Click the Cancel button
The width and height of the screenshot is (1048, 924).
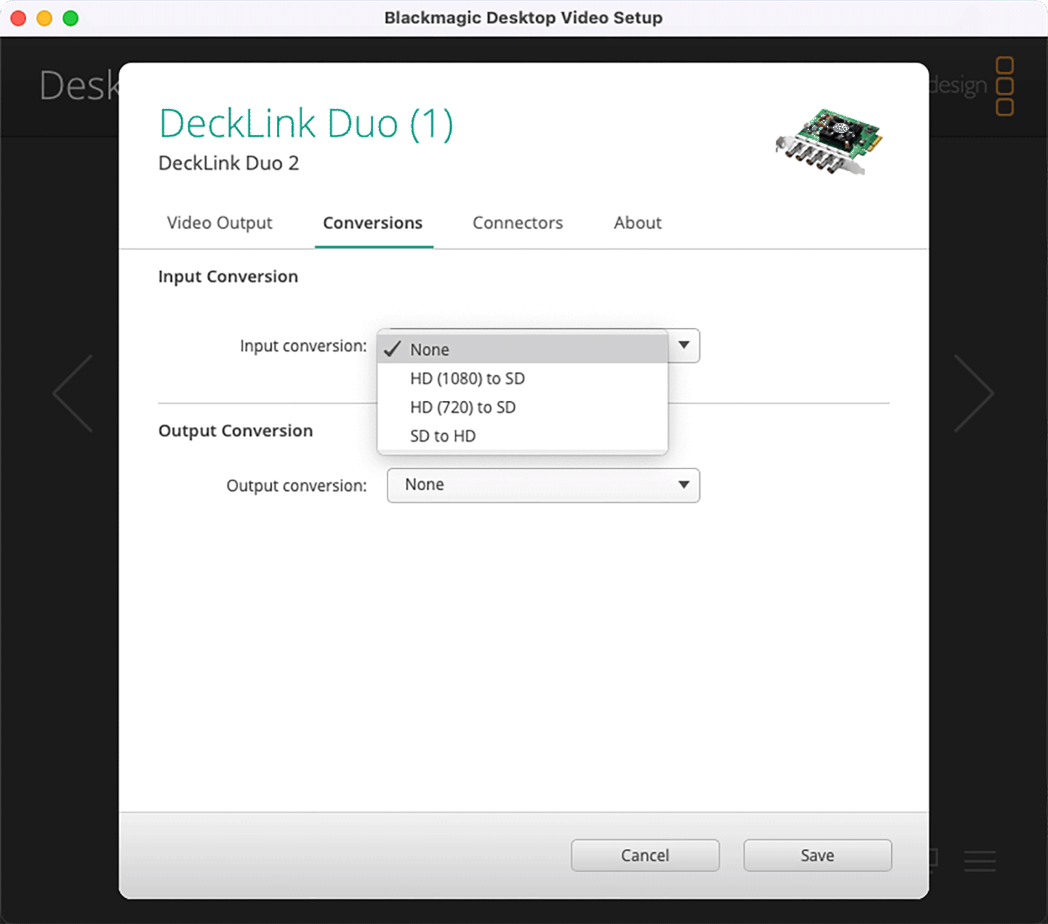(x=645, y=855)
